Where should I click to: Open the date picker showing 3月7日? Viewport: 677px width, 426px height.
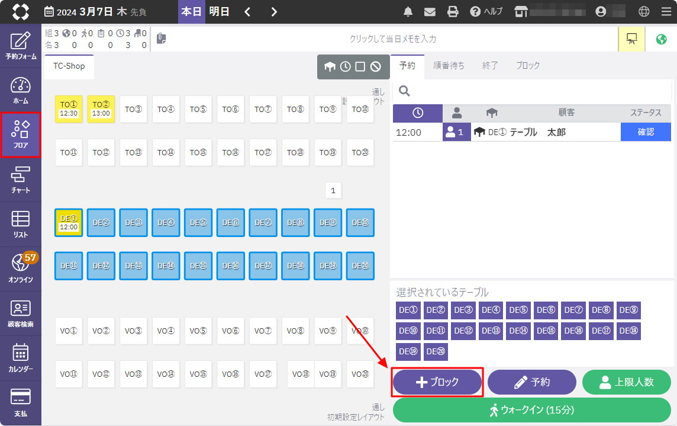[95, 12]
